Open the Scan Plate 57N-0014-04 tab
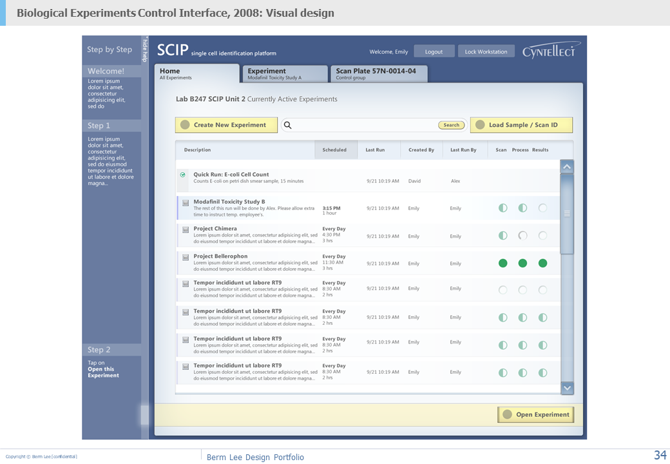 (x=379, y=73)
